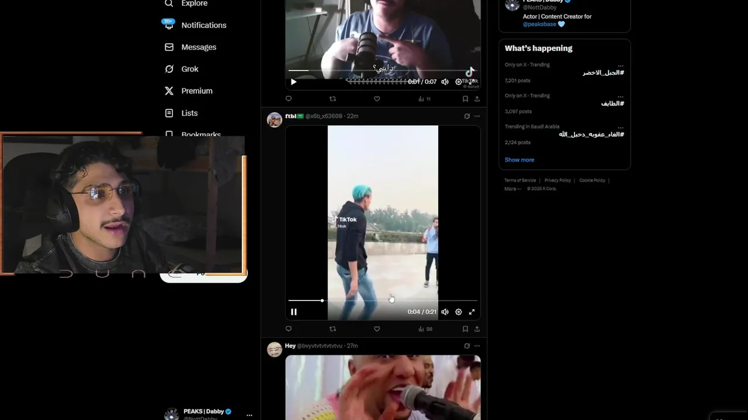Open the @bvyvtvtvtvtvtvu handle link
This screenshot has width=748, height=420.
(x=320, y=346)
